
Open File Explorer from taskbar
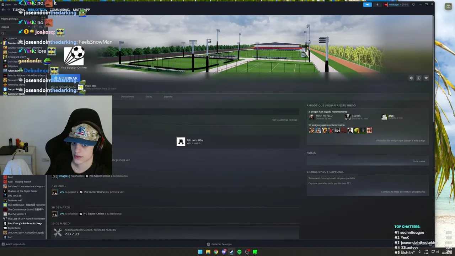click(x=208, y=252)
